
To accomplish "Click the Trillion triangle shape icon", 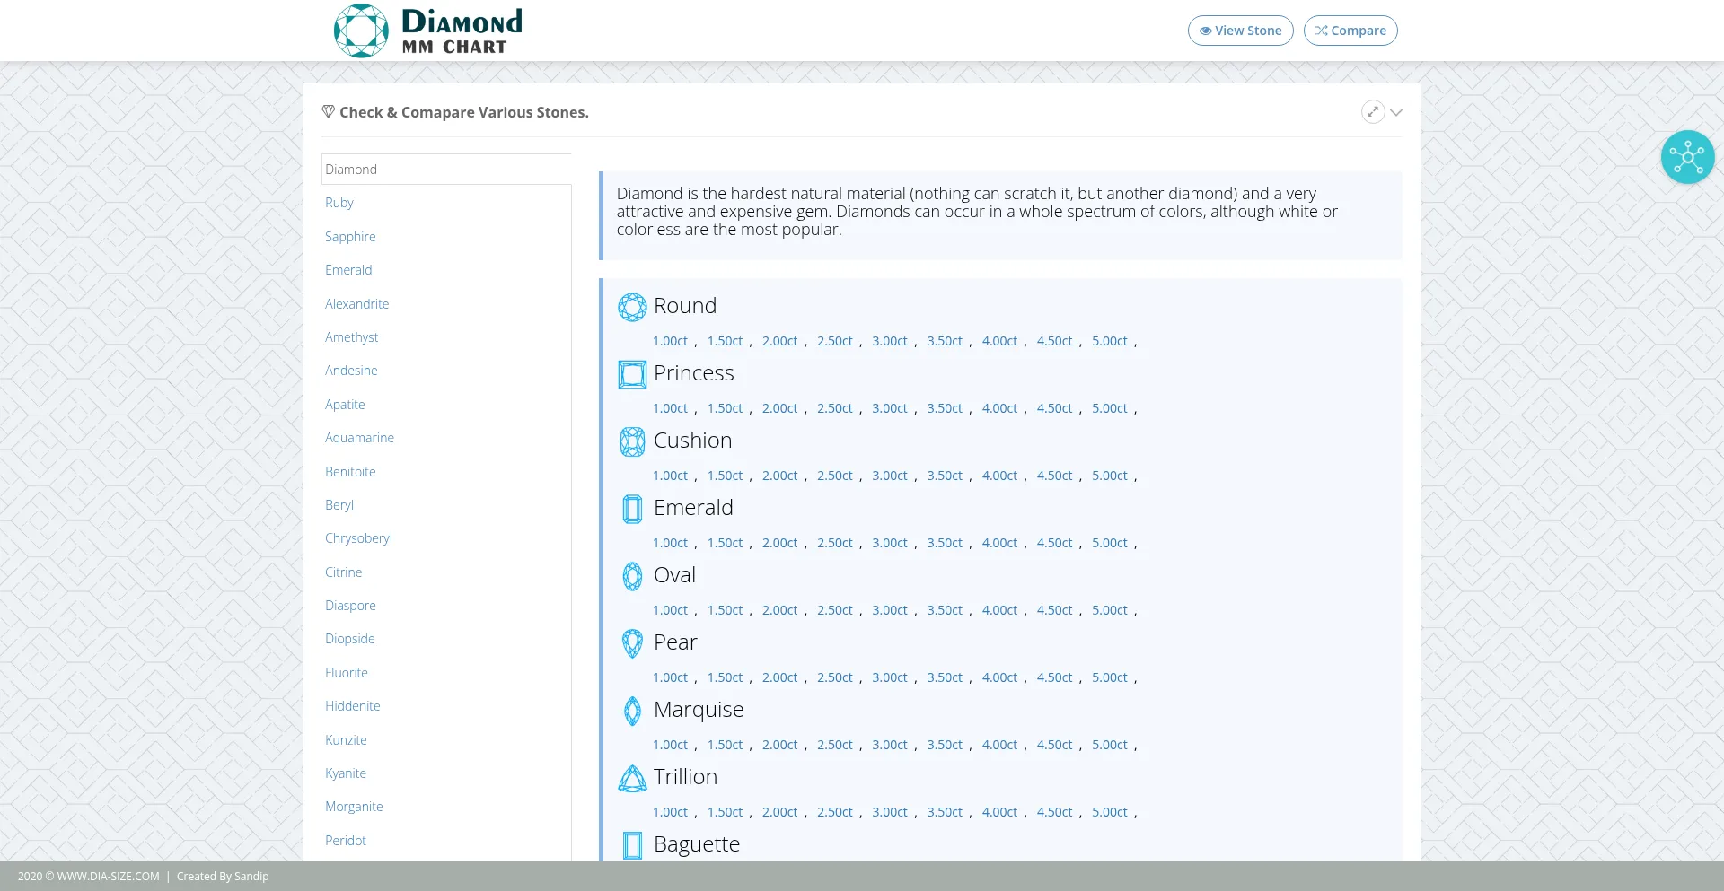I will pyautogui.click(x=632, y=778).
